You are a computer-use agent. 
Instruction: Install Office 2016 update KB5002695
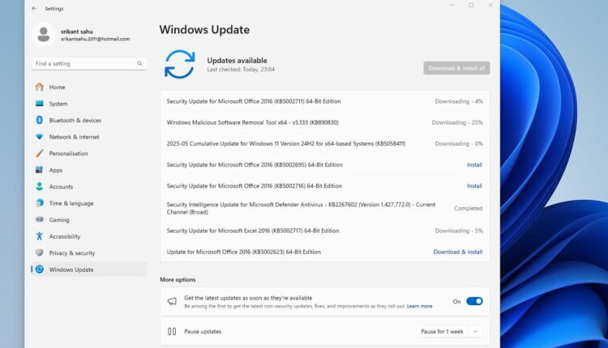[x=474, y=165]
